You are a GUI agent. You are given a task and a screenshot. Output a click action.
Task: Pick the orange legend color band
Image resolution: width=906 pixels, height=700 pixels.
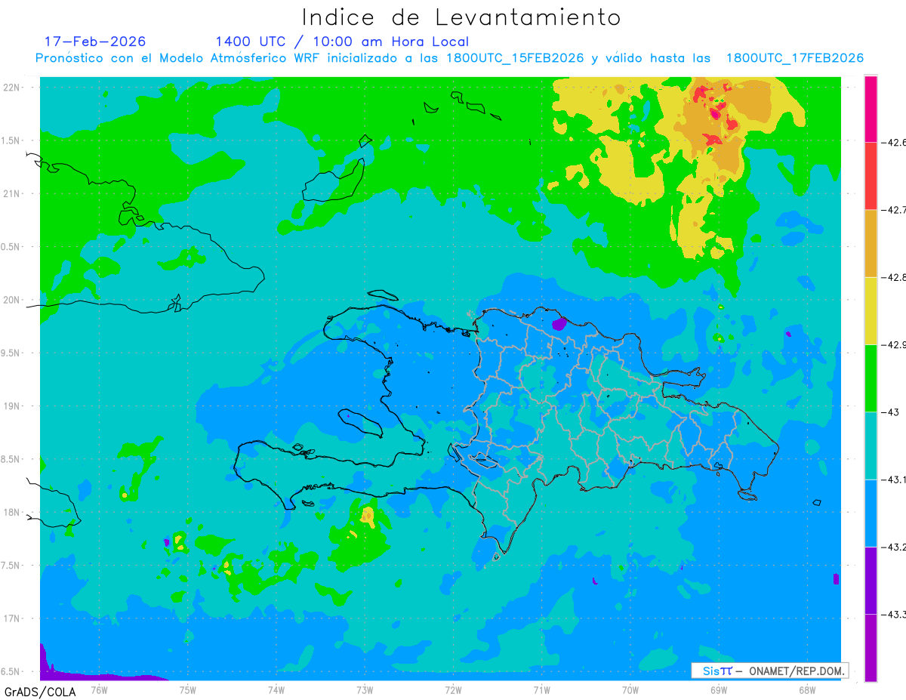tap(871, 243)
